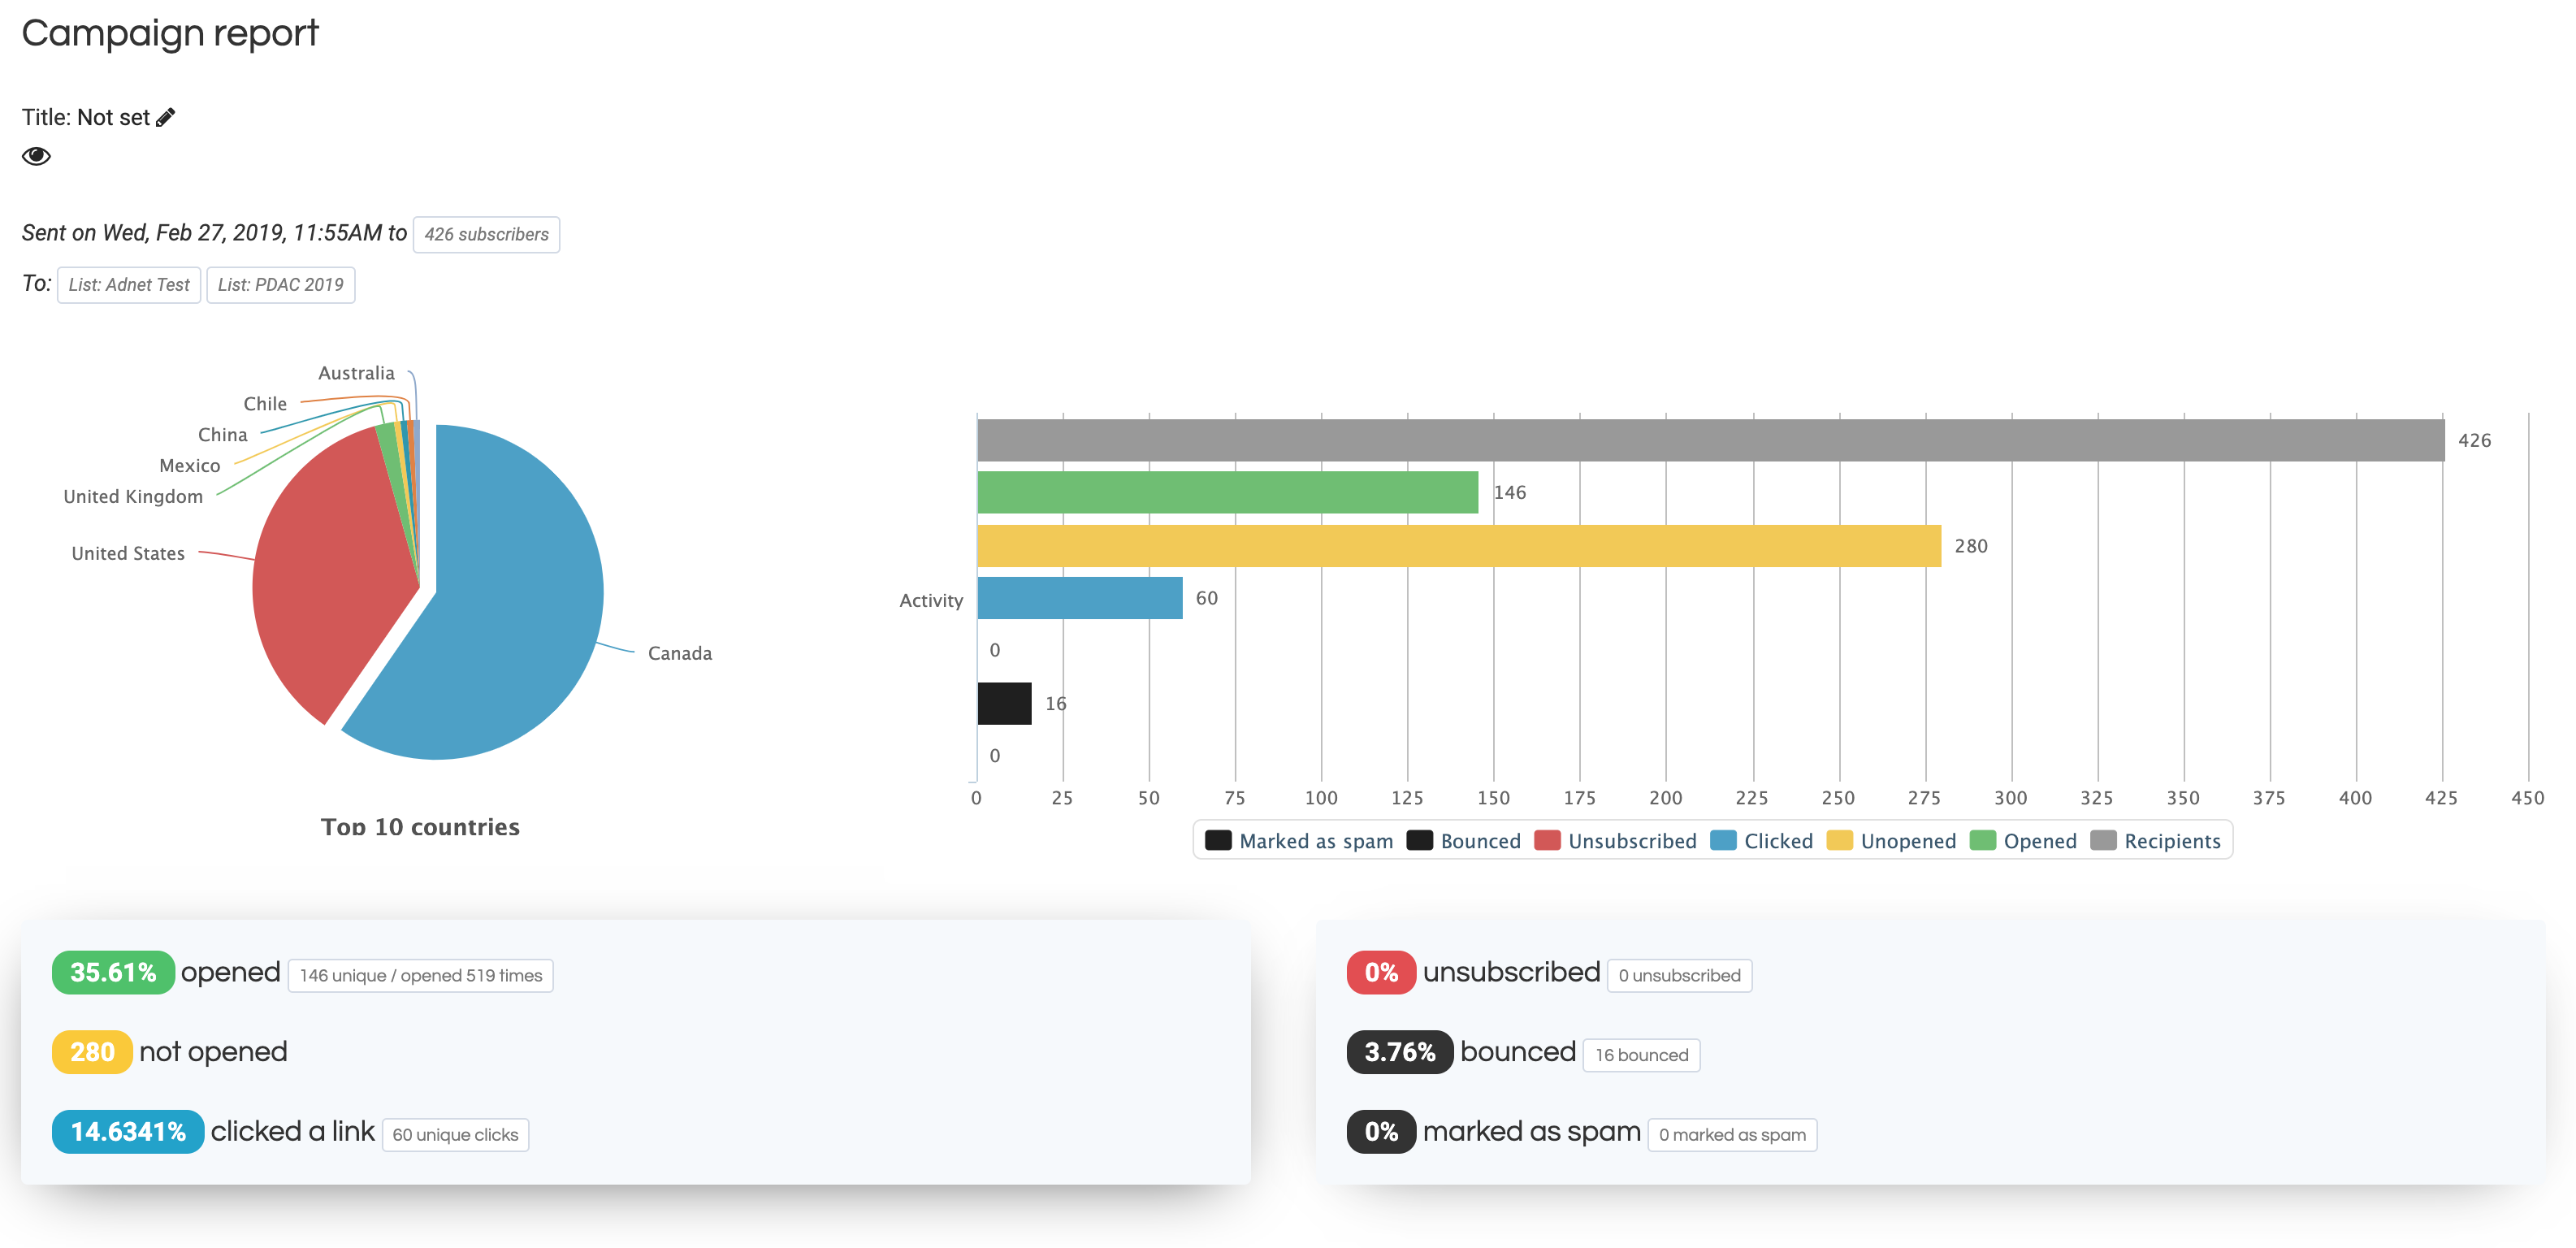The image size is (2576, 1248).
Task: Click the blue Clicked bar showing 60
Action: 1080,598
